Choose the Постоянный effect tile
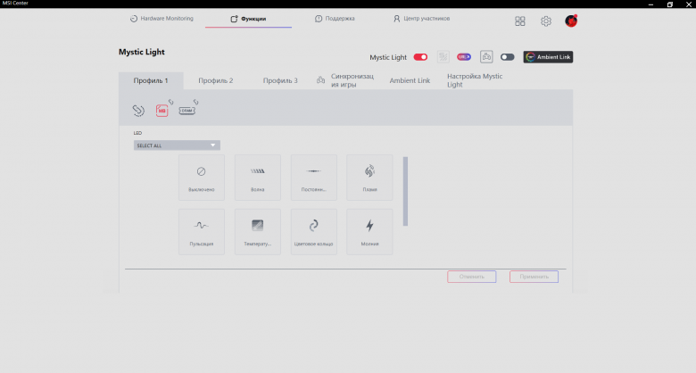 (314, 178)
